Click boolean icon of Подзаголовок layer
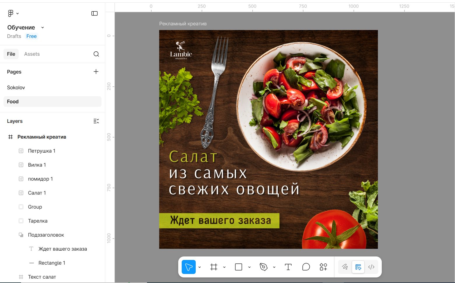This screenshot has width=455, height=283. tap(21, 235)
